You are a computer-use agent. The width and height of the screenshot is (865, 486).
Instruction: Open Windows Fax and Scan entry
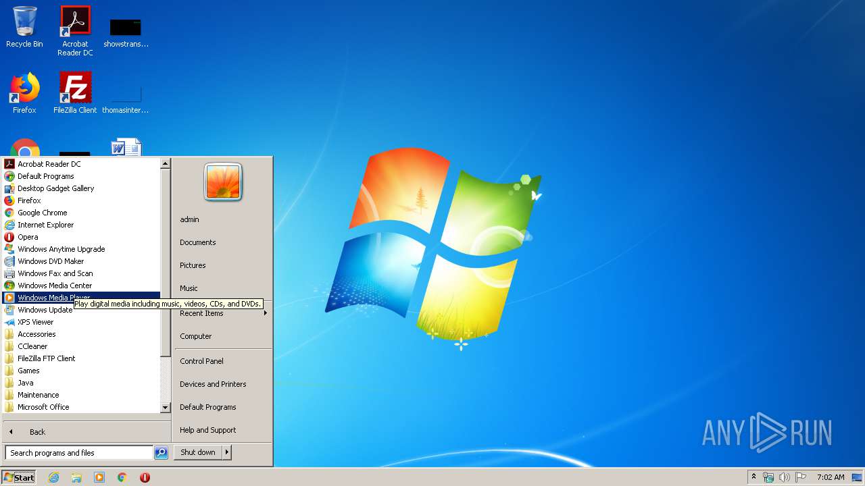tap(82, 273)
